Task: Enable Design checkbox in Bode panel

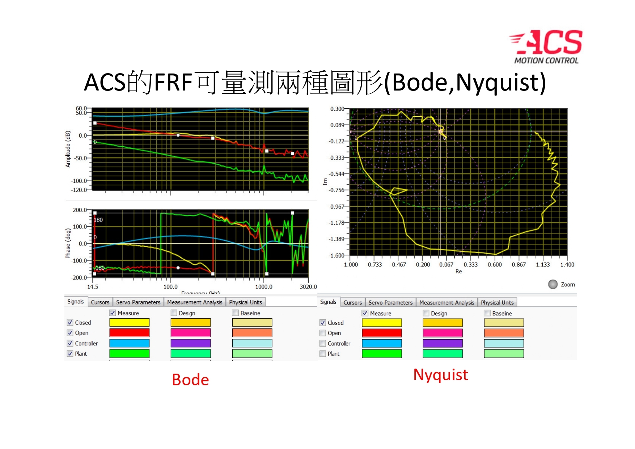Action: [x=174, y=313]
